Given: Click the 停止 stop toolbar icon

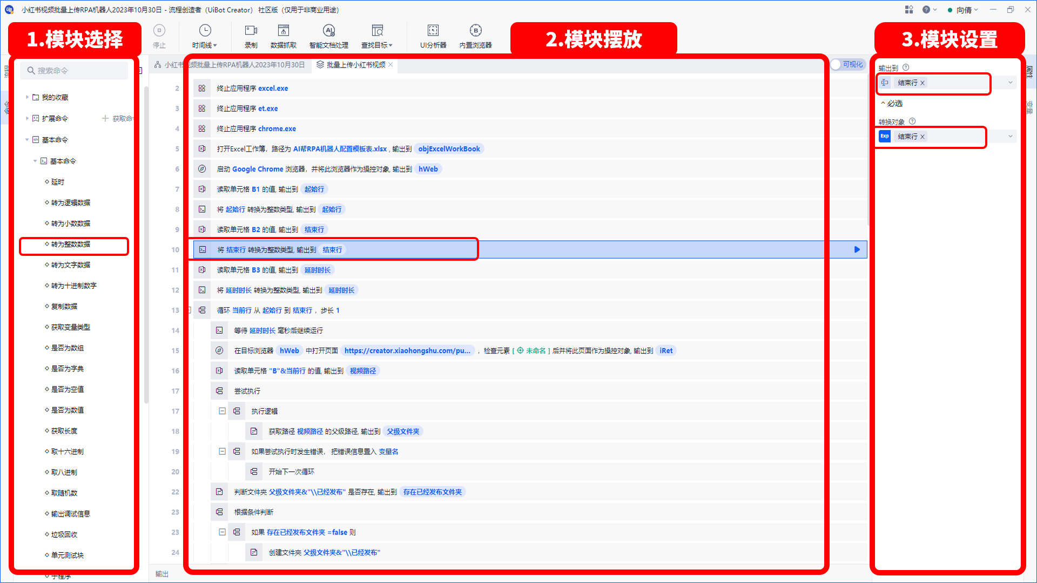Looking at the screenshot, I should [159, 36].
